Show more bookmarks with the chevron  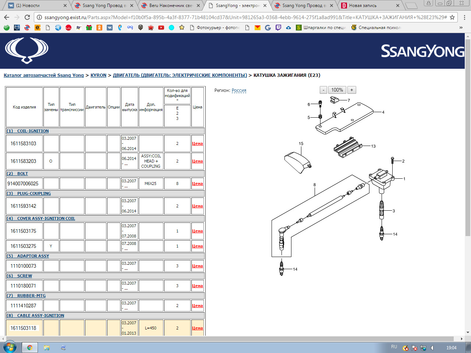[x=461, y=28]
